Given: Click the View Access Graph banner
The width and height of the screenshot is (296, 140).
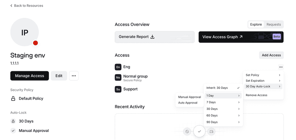Looking at the screenshot, I should point(241,37).
